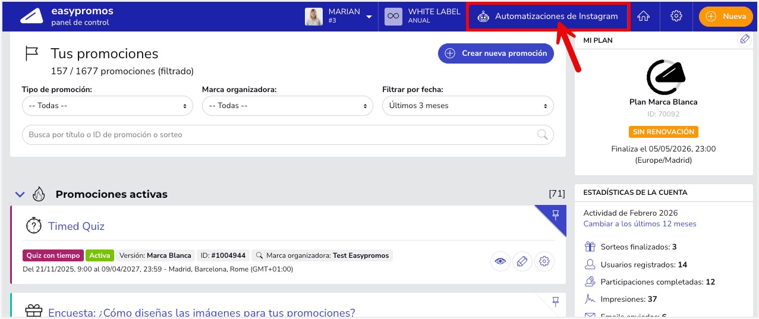Open Automatizaciones de Instagram
This screenshot has width=759, height=319.
click(547, 17)
